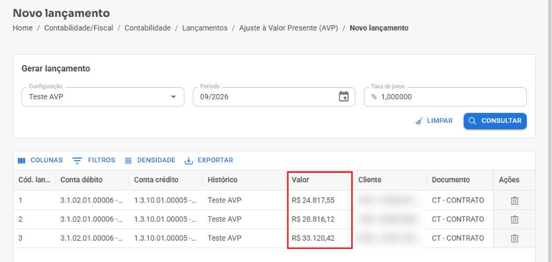The image size is (552, 262).
Task: Run the query with CONSULTAR
Action: pyautogui.click(x=495, y=120)
